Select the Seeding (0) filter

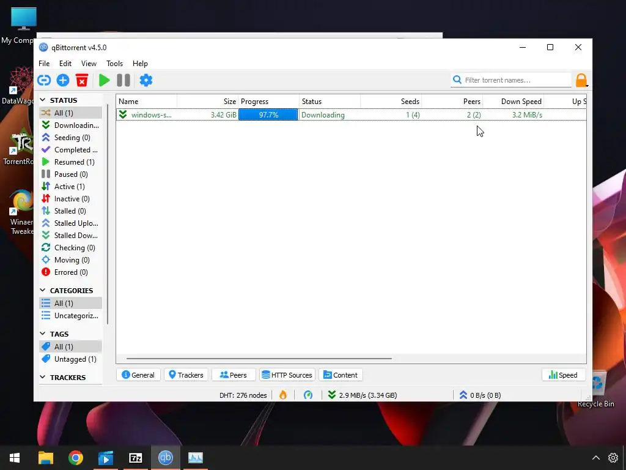71,138
